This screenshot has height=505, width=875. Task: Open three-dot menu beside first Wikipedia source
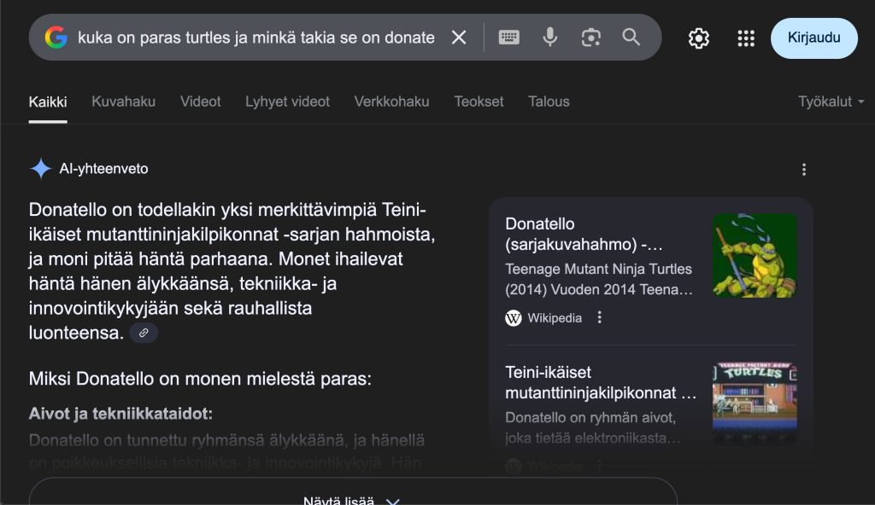click(x=599, y=317)
